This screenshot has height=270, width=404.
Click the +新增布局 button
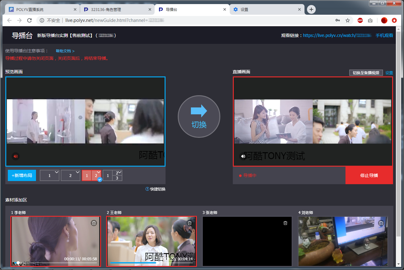[x=22, y=175]
